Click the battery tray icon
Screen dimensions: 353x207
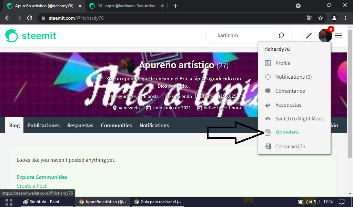pos(300,202)
